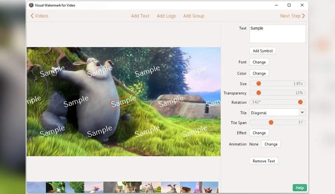Click the back chevron beside Videos
Viewport: 335px width, 194px height.
pyautogui.click(x=32, y=16)
